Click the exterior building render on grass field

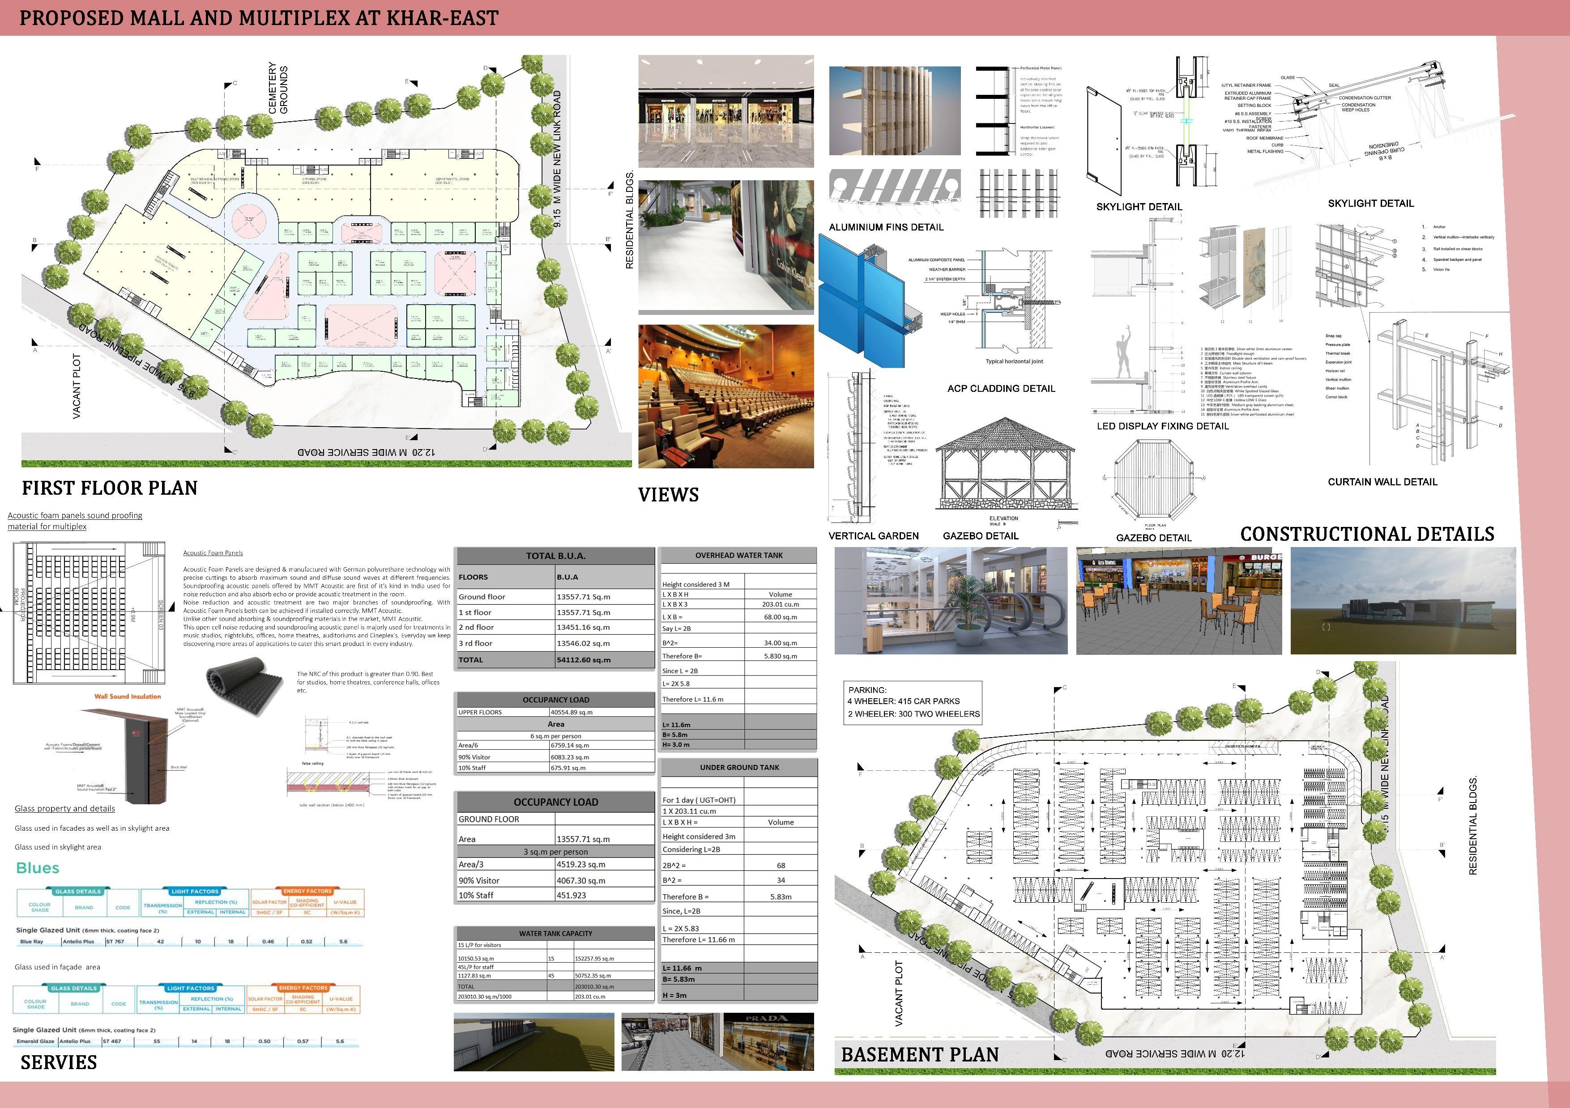1403,600
